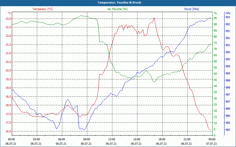The width and height of the screenshot is (236, 147).
Task: Click the '21,5' temperature axis value
Action: tap(8, 45)
